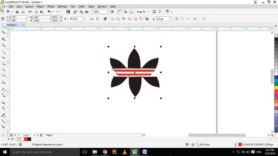
Task: Open the Layout menu
Action: [x=29, y=6]
